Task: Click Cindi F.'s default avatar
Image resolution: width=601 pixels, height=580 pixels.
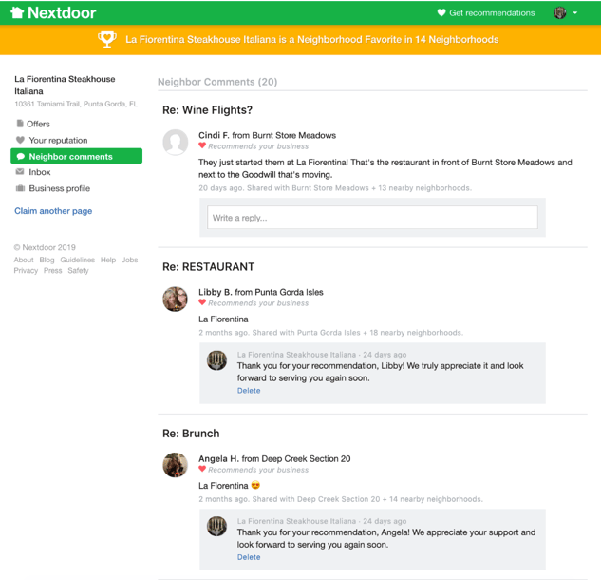Action: point(175,142)
